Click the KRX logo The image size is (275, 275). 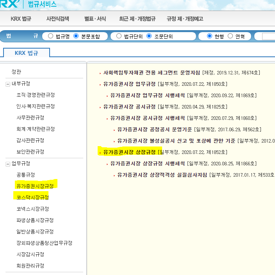tap(9, 4)
